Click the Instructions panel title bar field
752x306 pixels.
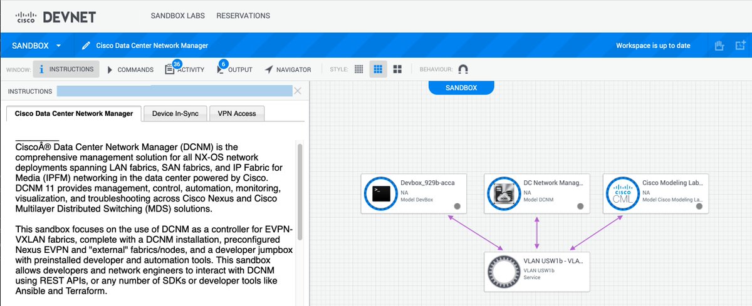click(174, 91)
